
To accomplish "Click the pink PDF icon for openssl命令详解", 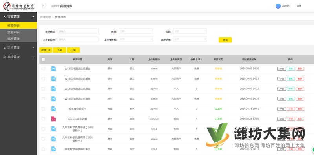I will click(53, 119).
